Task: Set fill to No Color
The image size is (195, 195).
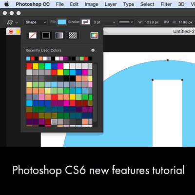Action: point(33,36)
